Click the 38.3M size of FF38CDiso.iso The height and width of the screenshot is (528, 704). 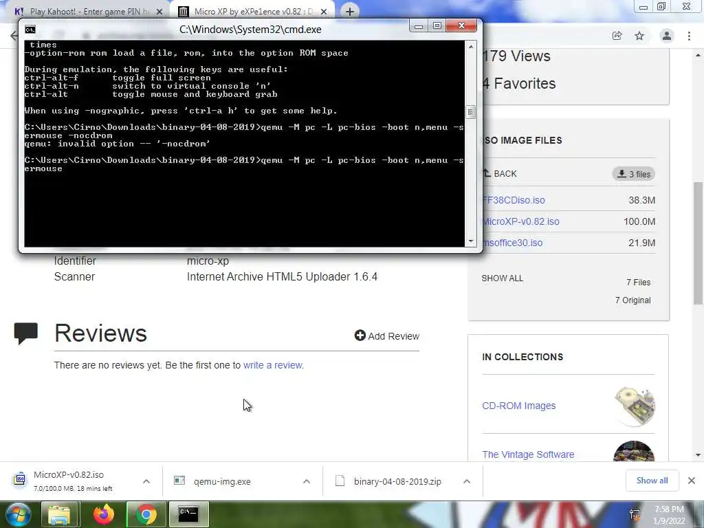tap(641, 200)
